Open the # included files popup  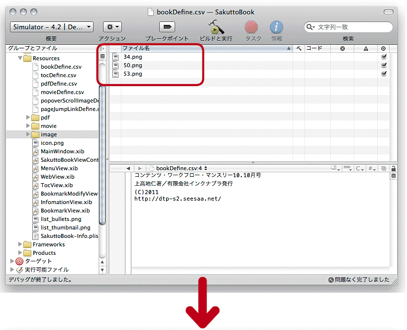point(372,169)
